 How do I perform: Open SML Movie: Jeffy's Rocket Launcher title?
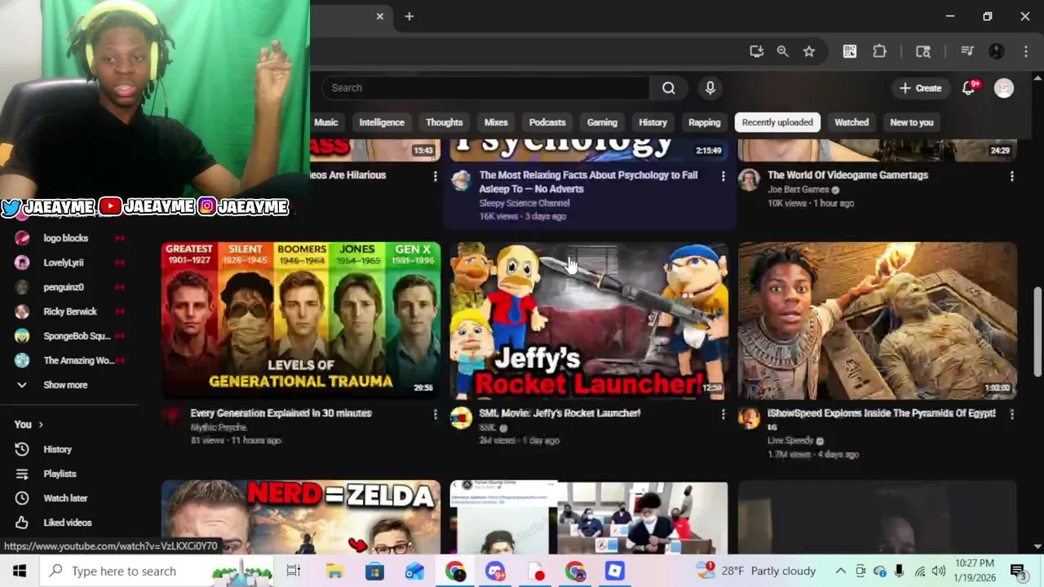click(x=560, y=413)
